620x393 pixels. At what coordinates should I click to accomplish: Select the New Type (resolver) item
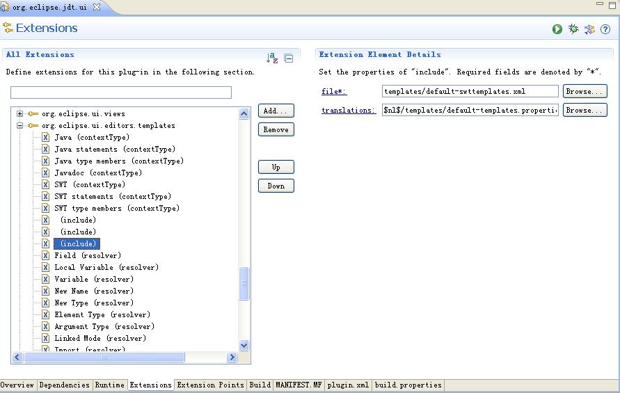(94, 303)
